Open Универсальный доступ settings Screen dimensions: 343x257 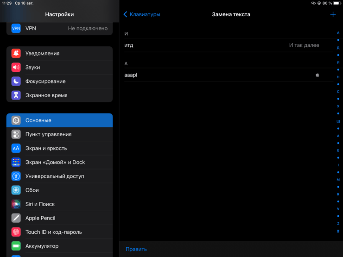tap(59, 176)
